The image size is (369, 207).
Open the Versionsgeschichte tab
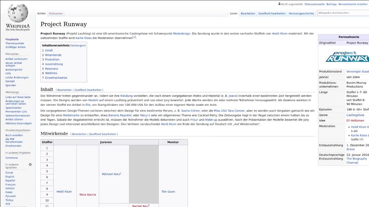click(301, 13)
